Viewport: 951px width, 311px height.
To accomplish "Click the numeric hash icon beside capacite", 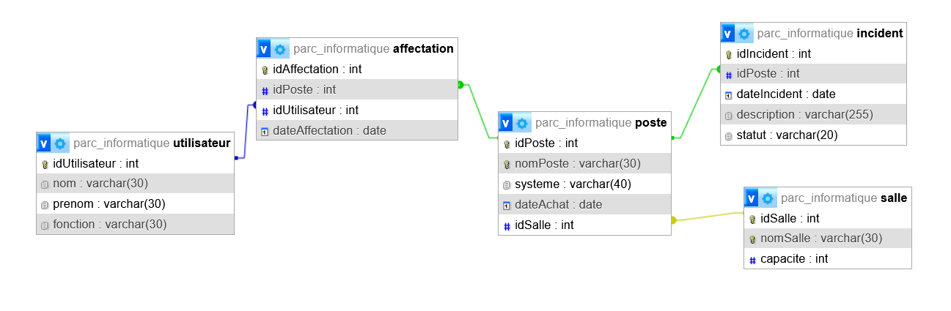I will click(752, 260).
